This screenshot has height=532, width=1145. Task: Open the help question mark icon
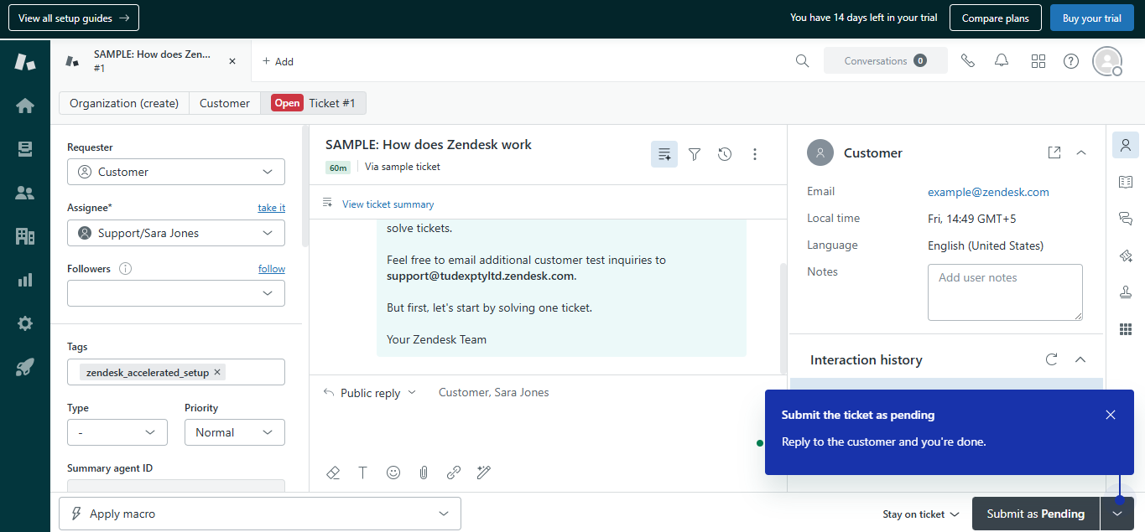[1071, 60]
